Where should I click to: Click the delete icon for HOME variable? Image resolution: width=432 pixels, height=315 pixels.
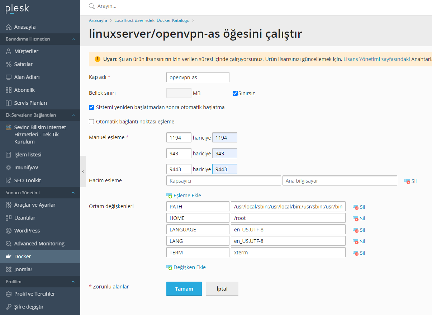356,218
